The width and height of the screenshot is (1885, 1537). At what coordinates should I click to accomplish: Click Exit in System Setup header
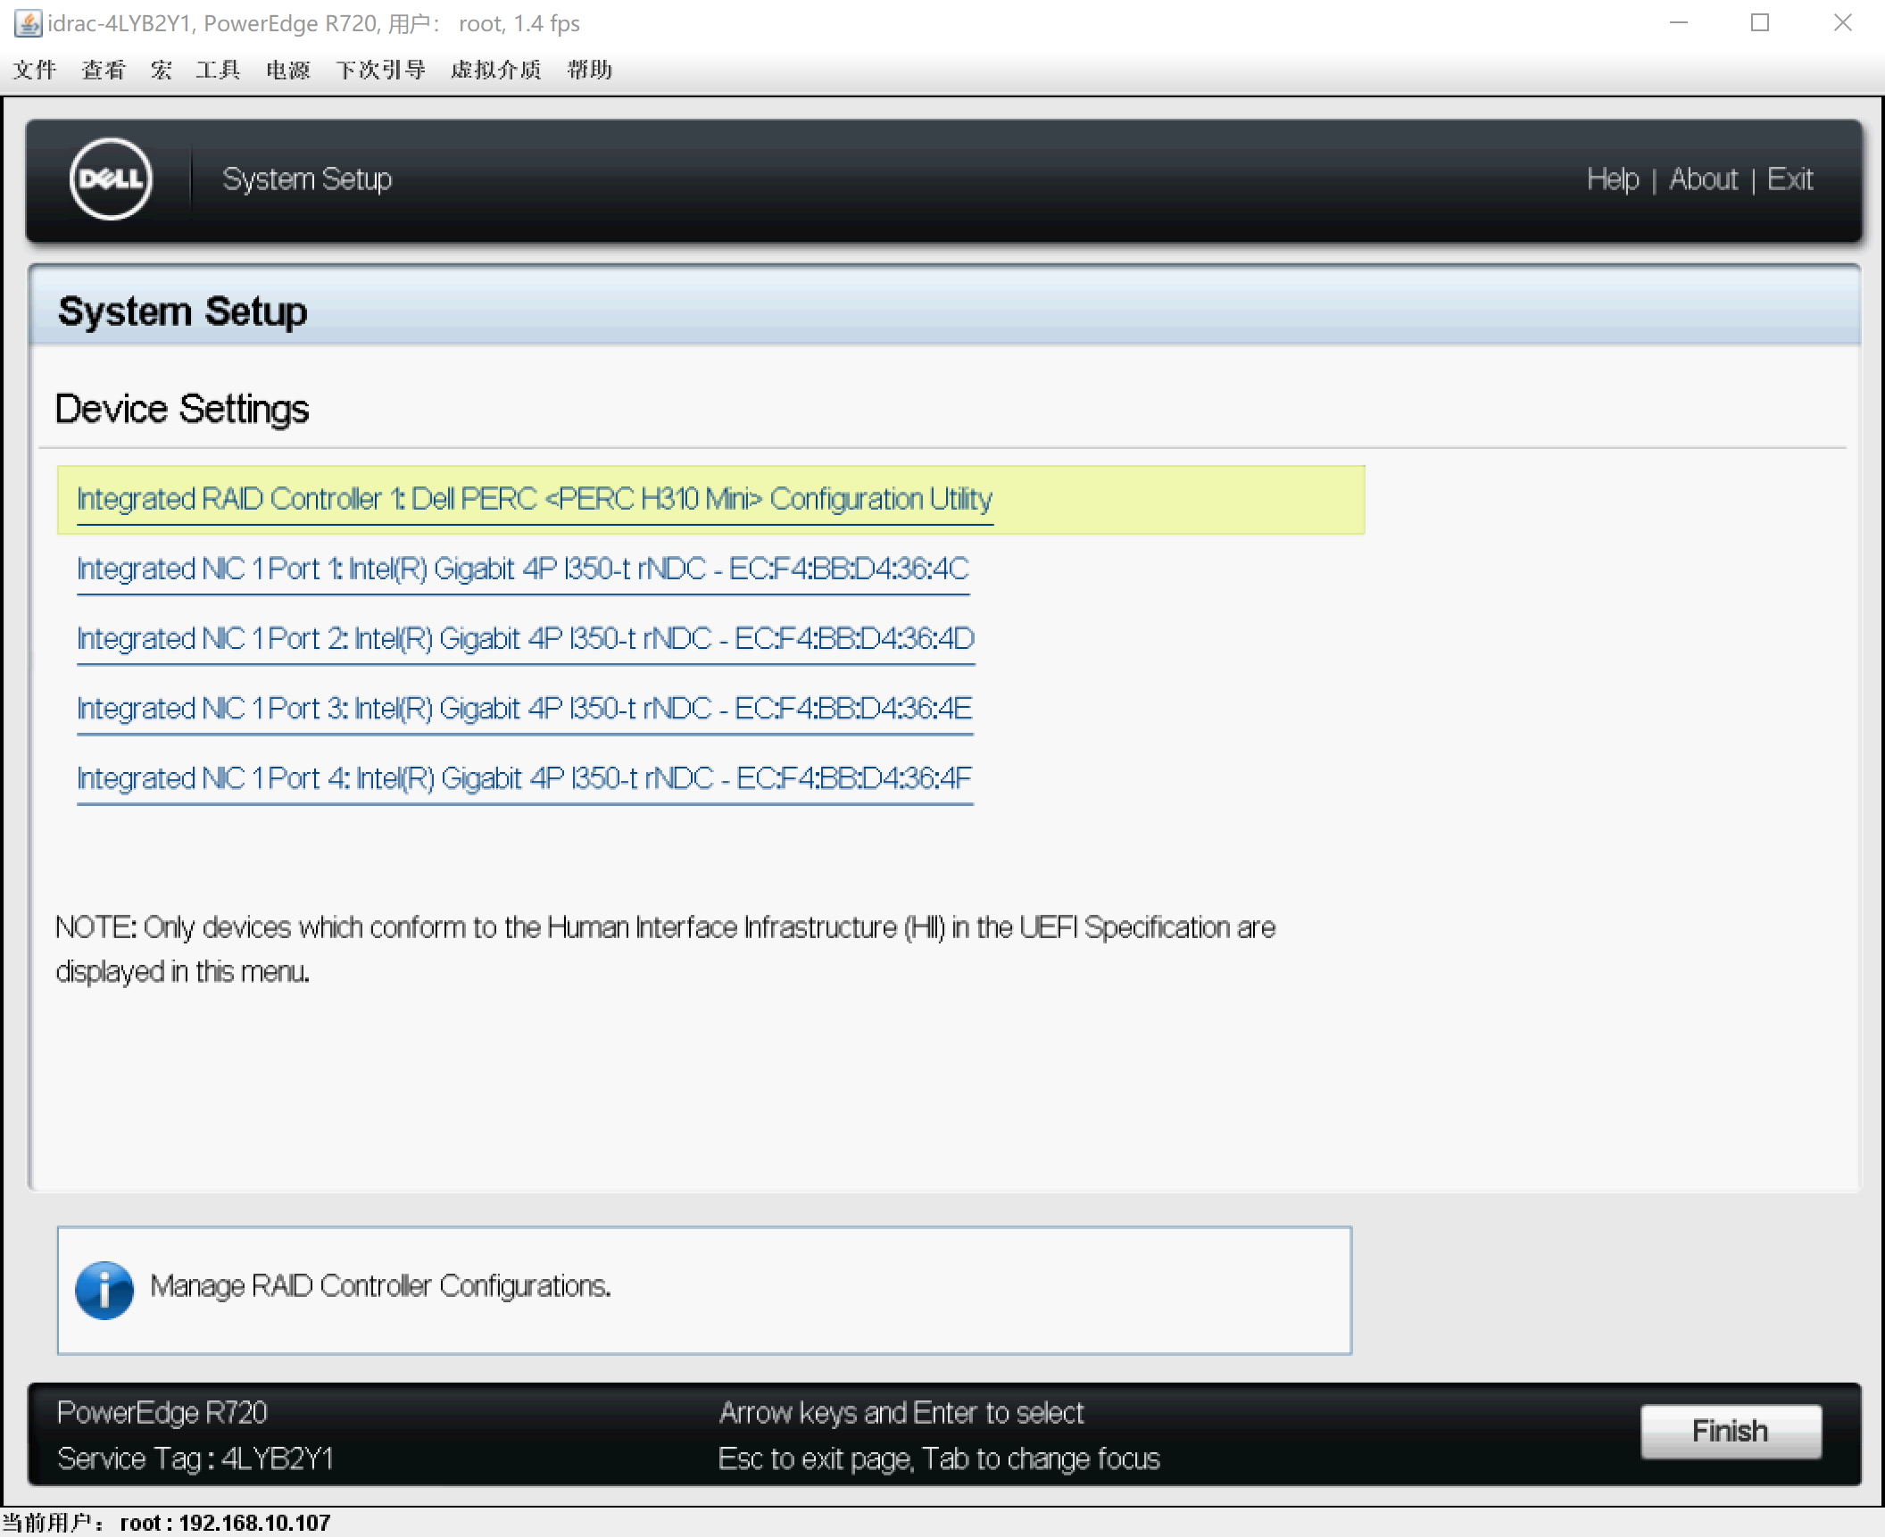pos(1790,179)
